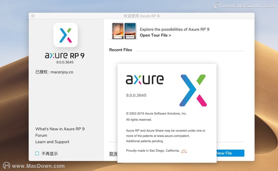Open What's New in Axure RP 9
Screen dimensions: 278x171
(x=60, y=129)
